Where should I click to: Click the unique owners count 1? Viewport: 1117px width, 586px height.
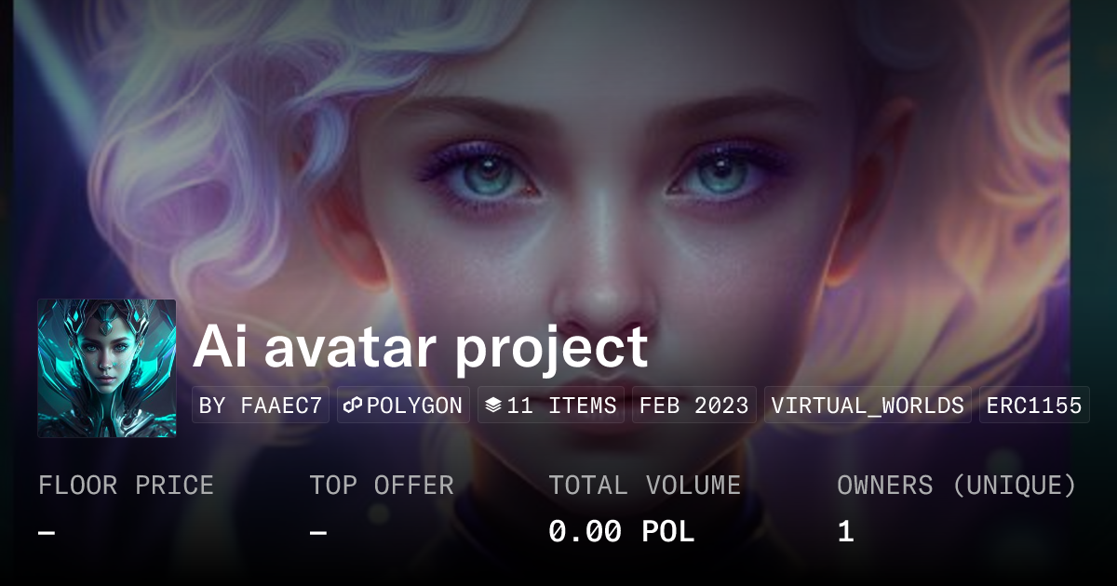coord(845,532)
